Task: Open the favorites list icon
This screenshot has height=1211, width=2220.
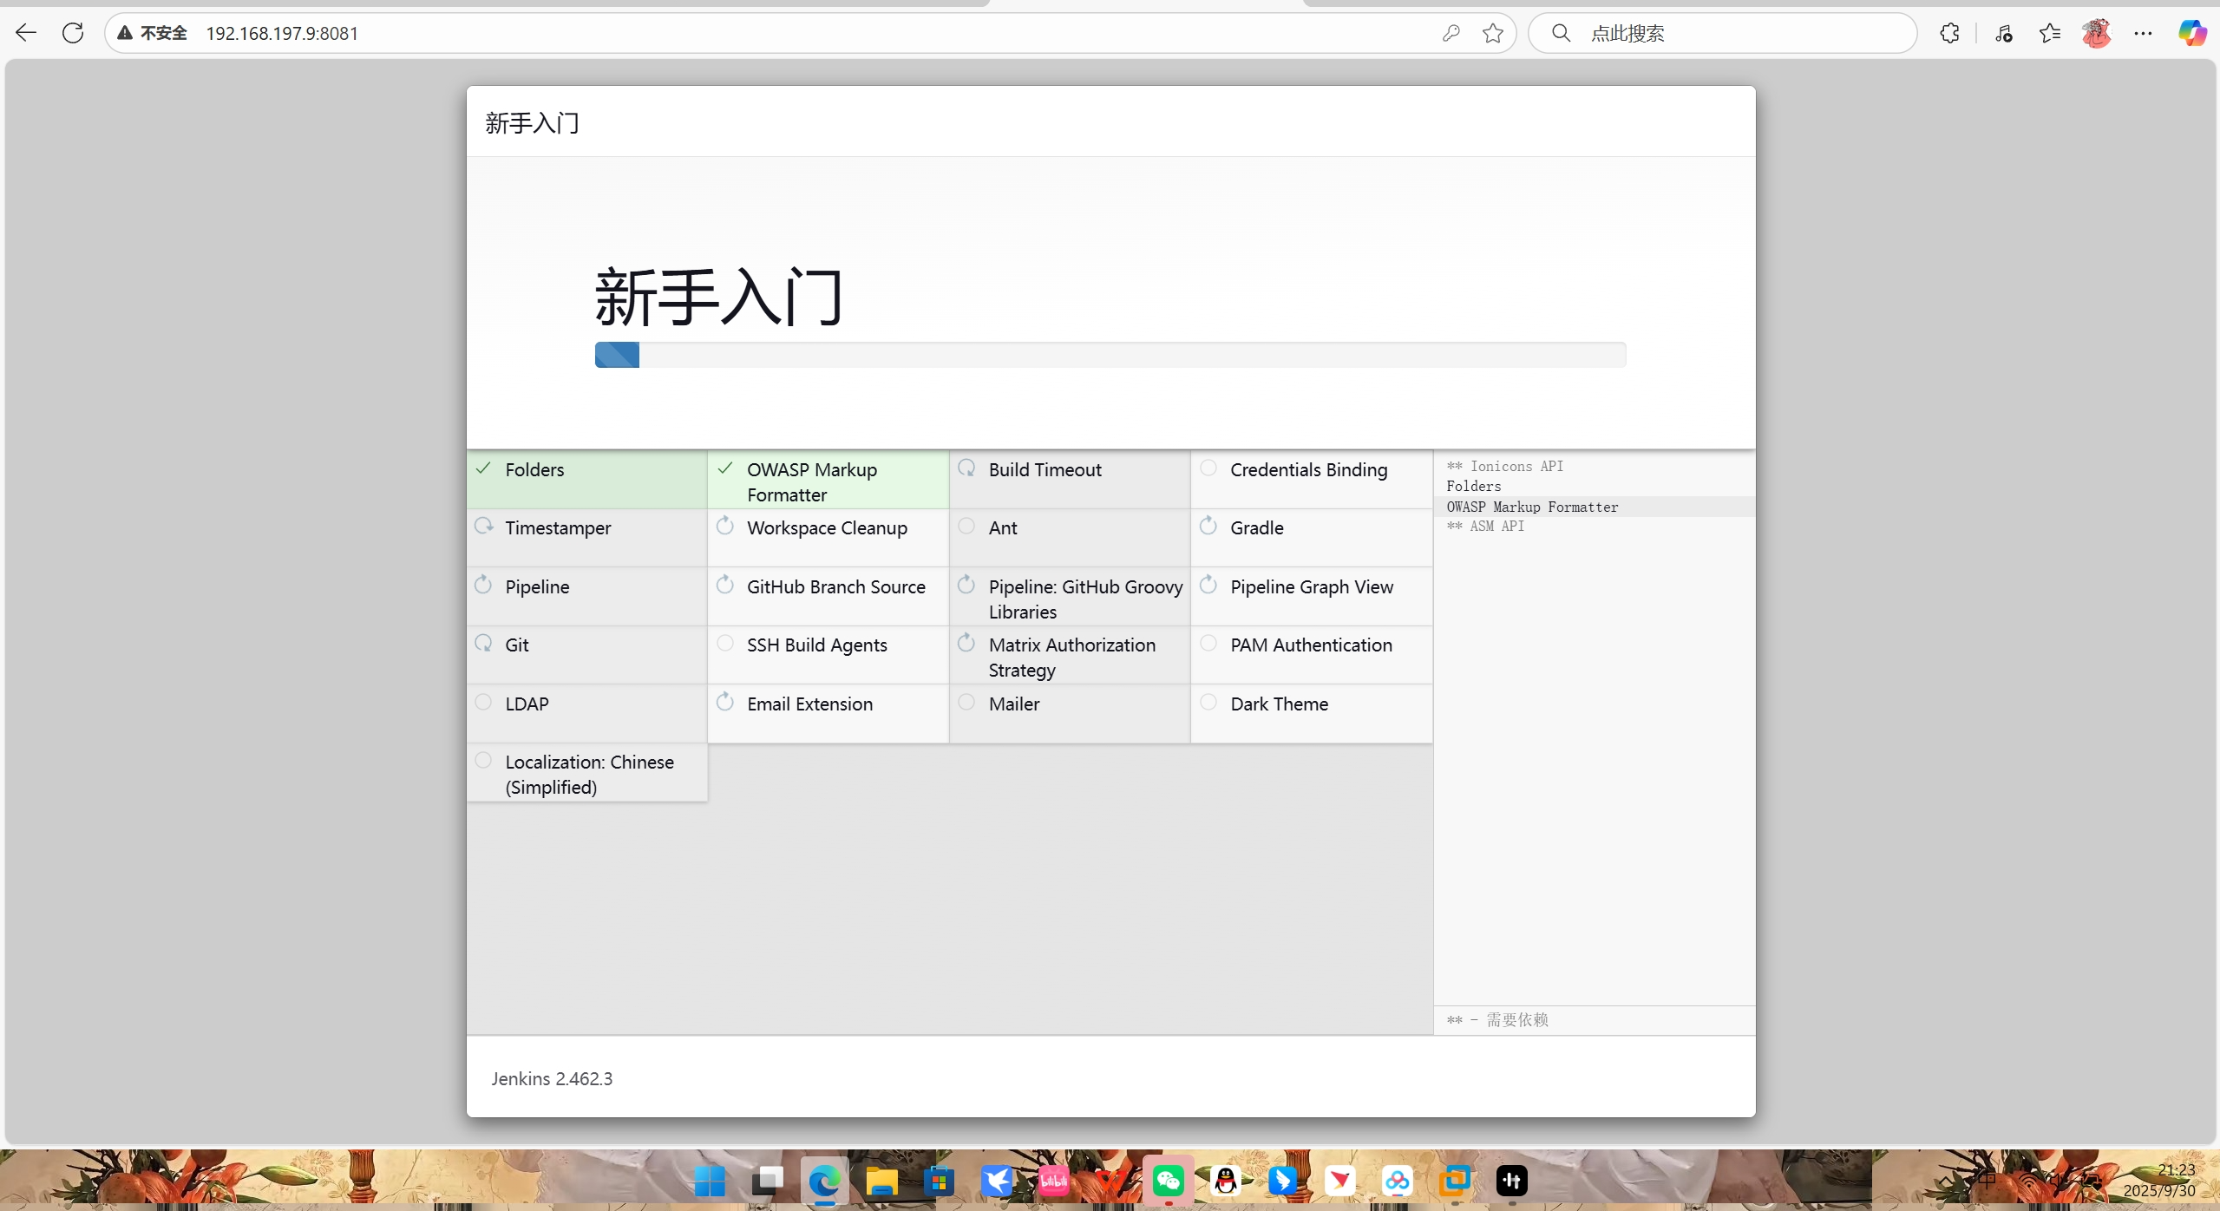Action: coord(2050,33)
